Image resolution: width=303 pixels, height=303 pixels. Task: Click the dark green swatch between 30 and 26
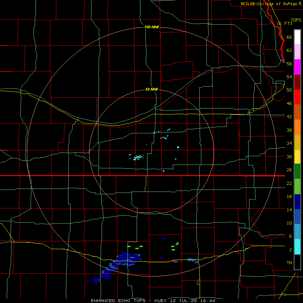[297, 171]
